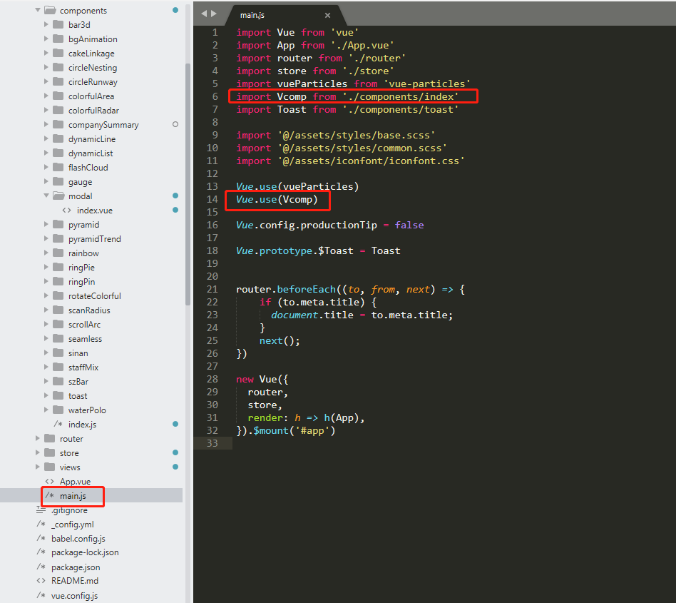Click 'Vue.config.productionTip' on line 16
This screenshot has height=603, width=676.
(x=307, y=225)
